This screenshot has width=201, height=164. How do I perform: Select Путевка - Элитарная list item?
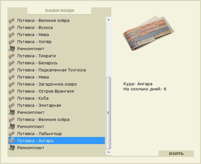click(57, 105)
